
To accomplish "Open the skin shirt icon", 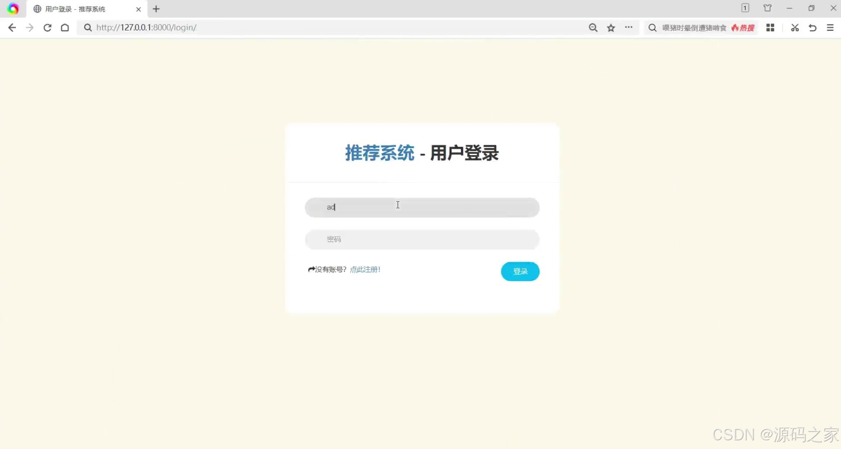I will point(767,8).
